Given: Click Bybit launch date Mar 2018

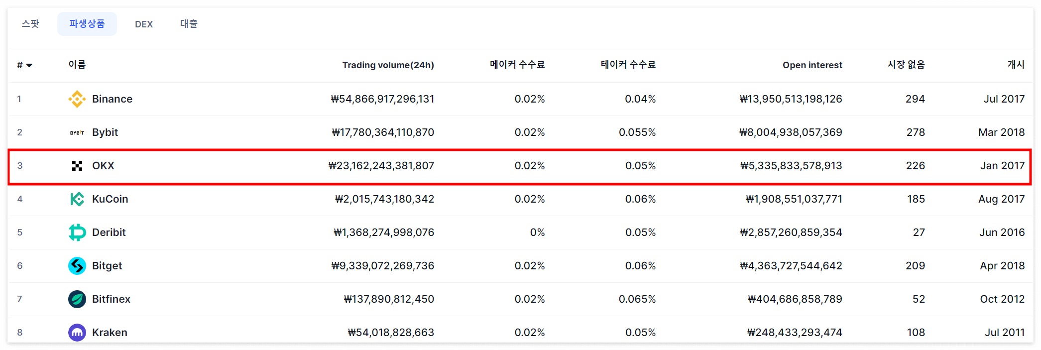Looking at the screenshot, I should [1002, 132].
